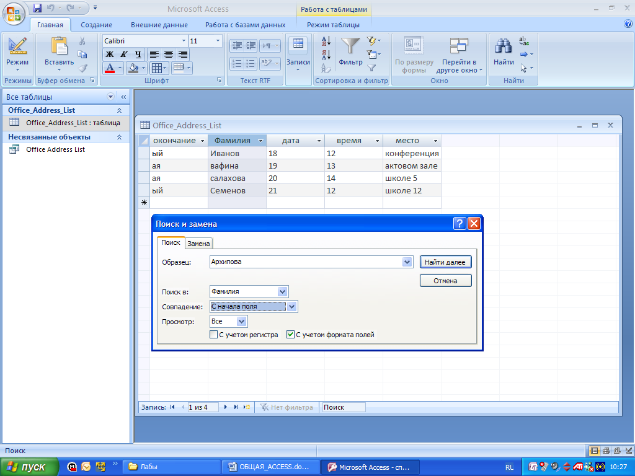Open font size 11 dropdown

pyautogui.click(x=218, y=41)
